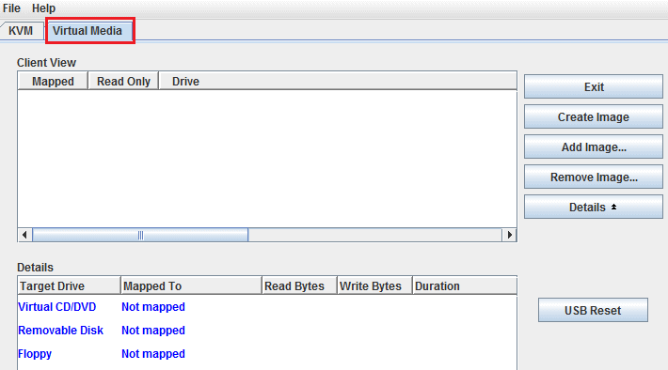The height and width of the screenshot is (370, 668).
Task: Click Not mapped for Virtual CD/DVD
Action: click(x=153, y=307)
